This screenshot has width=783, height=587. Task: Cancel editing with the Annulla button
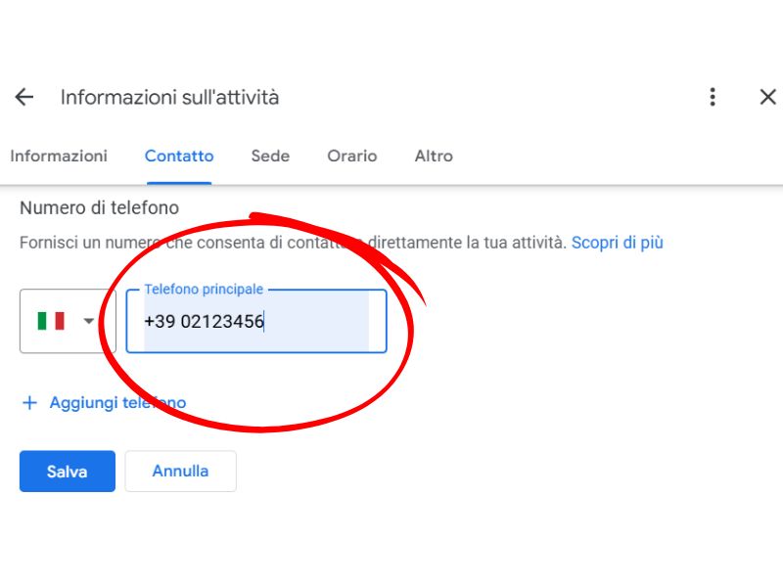pos(180,472)
